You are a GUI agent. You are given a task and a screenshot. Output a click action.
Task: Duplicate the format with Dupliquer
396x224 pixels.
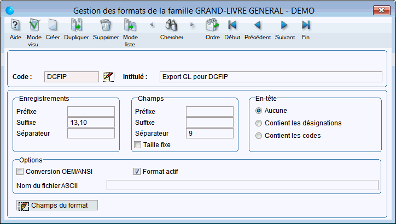[76, 26]
